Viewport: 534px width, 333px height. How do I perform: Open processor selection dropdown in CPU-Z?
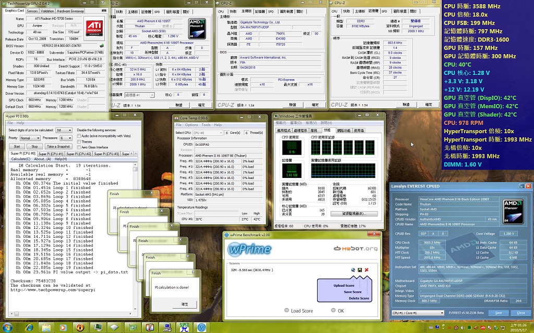coord(140,95)
